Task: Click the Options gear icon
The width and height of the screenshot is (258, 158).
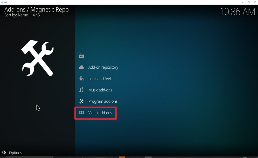Action: [x=4, y=152]
